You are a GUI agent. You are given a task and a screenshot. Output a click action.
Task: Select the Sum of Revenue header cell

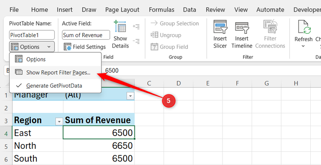click(x=99, y=120)
